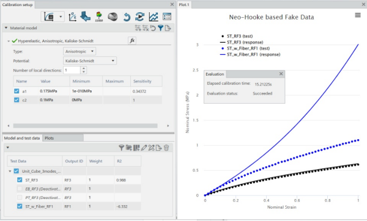Image resolution: width=367 pixels, height=221 pixels.
Task: Click the filter funnel in Material model header
Action: coord(160,28)
